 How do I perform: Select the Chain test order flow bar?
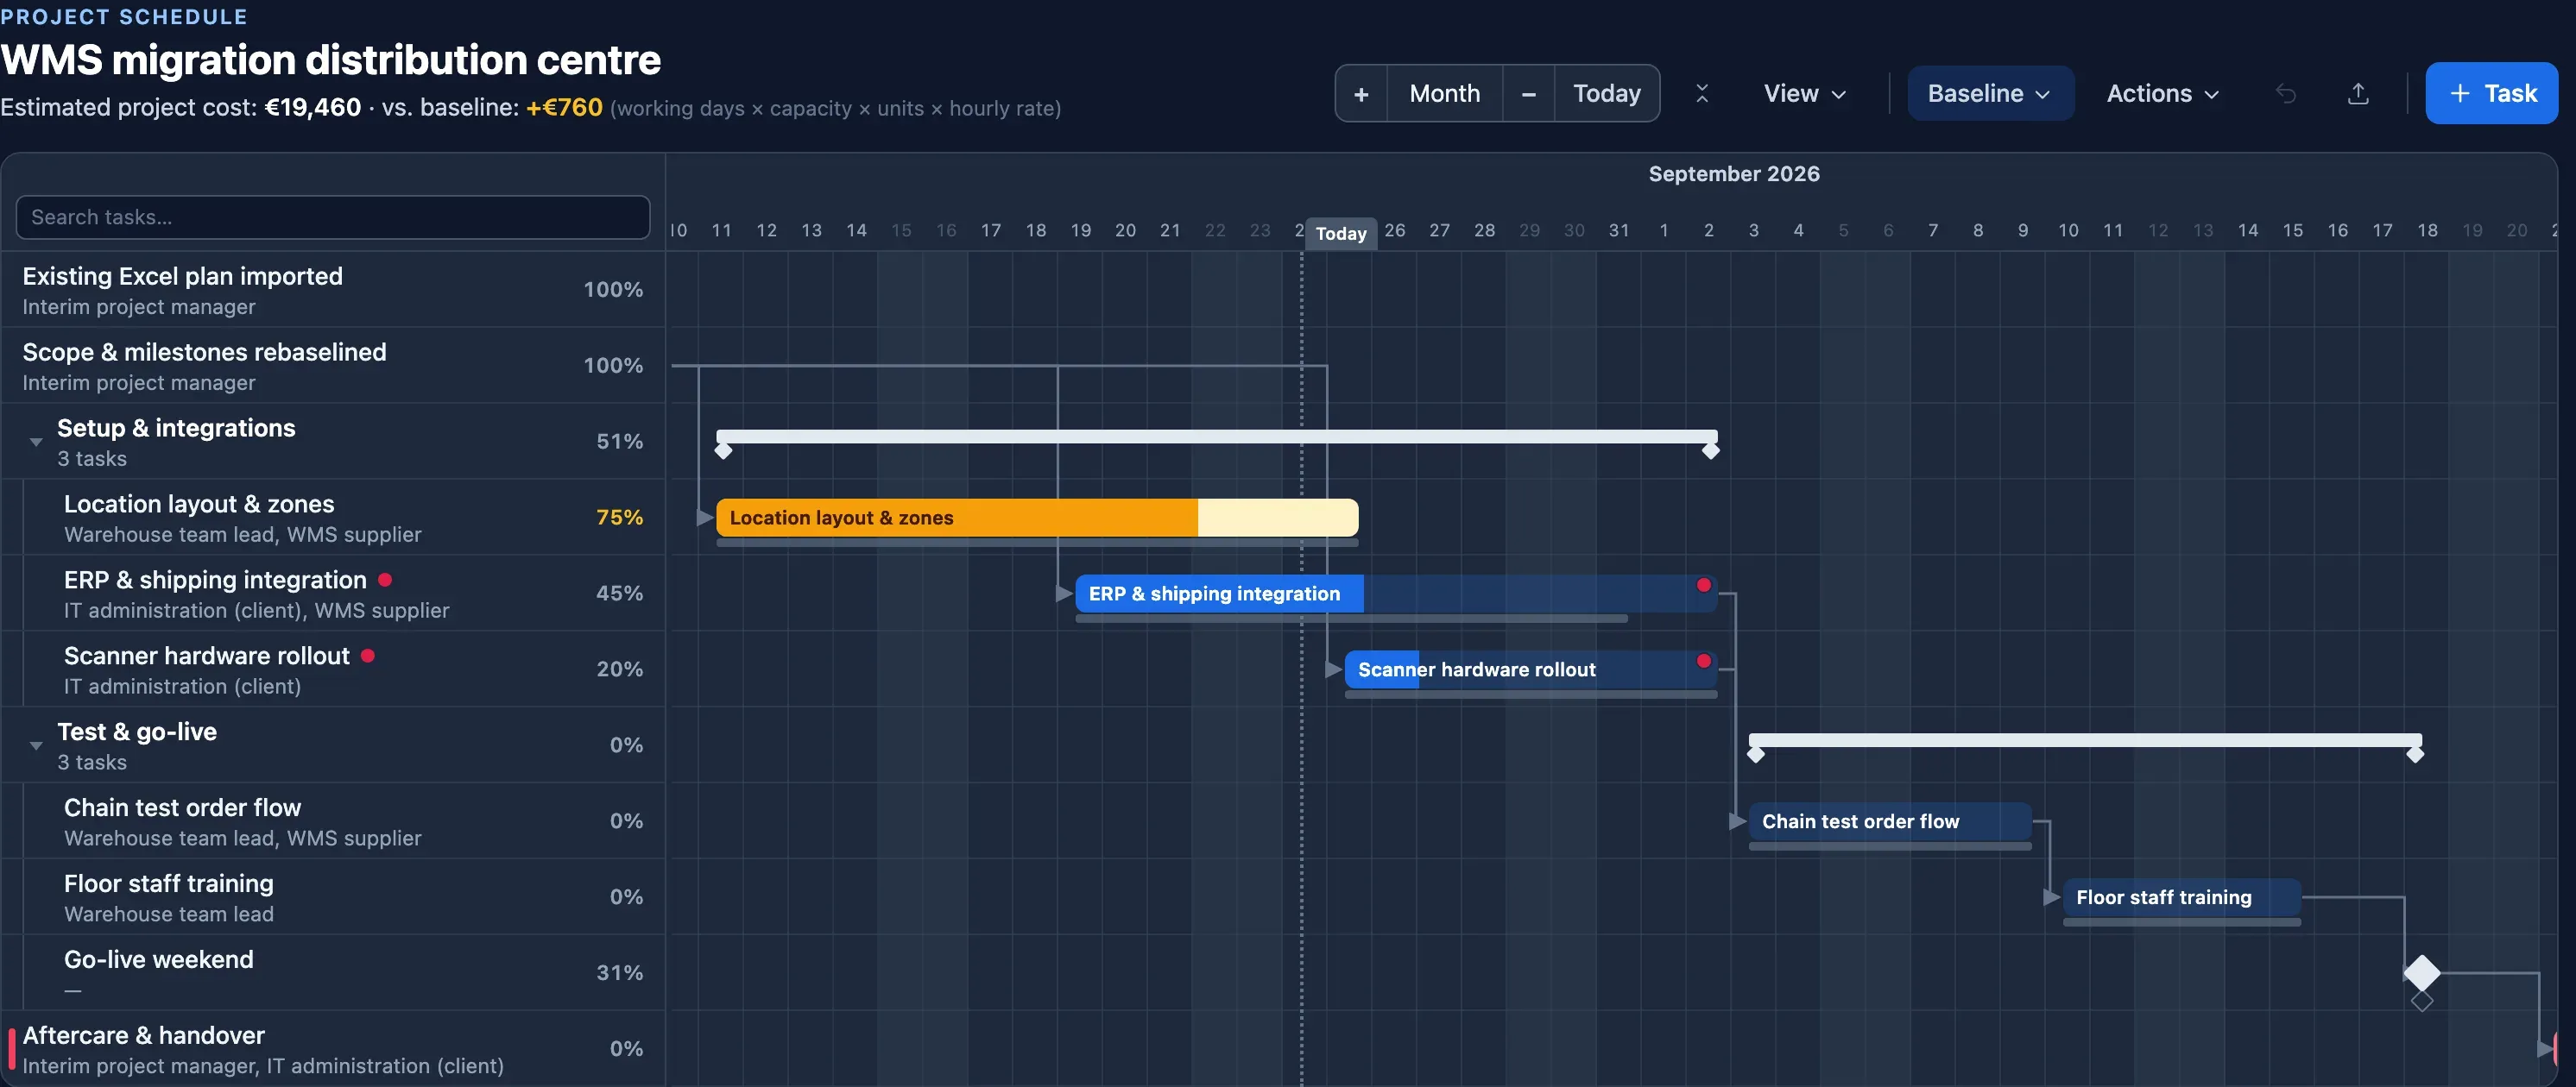(x=1890, y=821)
